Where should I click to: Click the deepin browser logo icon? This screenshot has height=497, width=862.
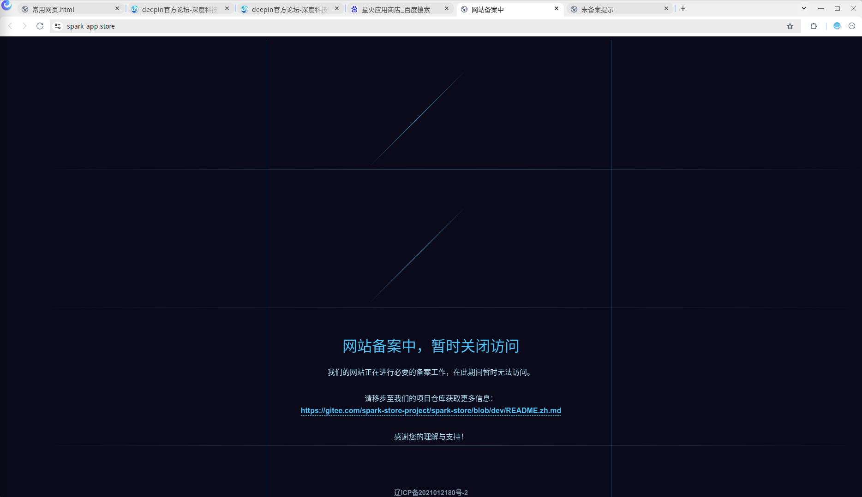6,6
